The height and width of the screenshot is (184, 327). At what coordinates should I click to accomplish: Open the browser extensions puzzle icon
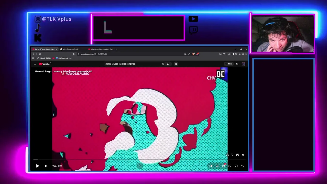220,54
